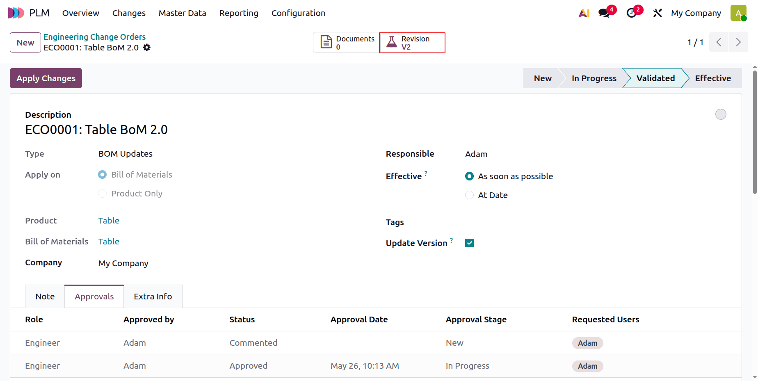Open the messages conversation icon
The image size is (758, 381).
[x=604, y=13]
